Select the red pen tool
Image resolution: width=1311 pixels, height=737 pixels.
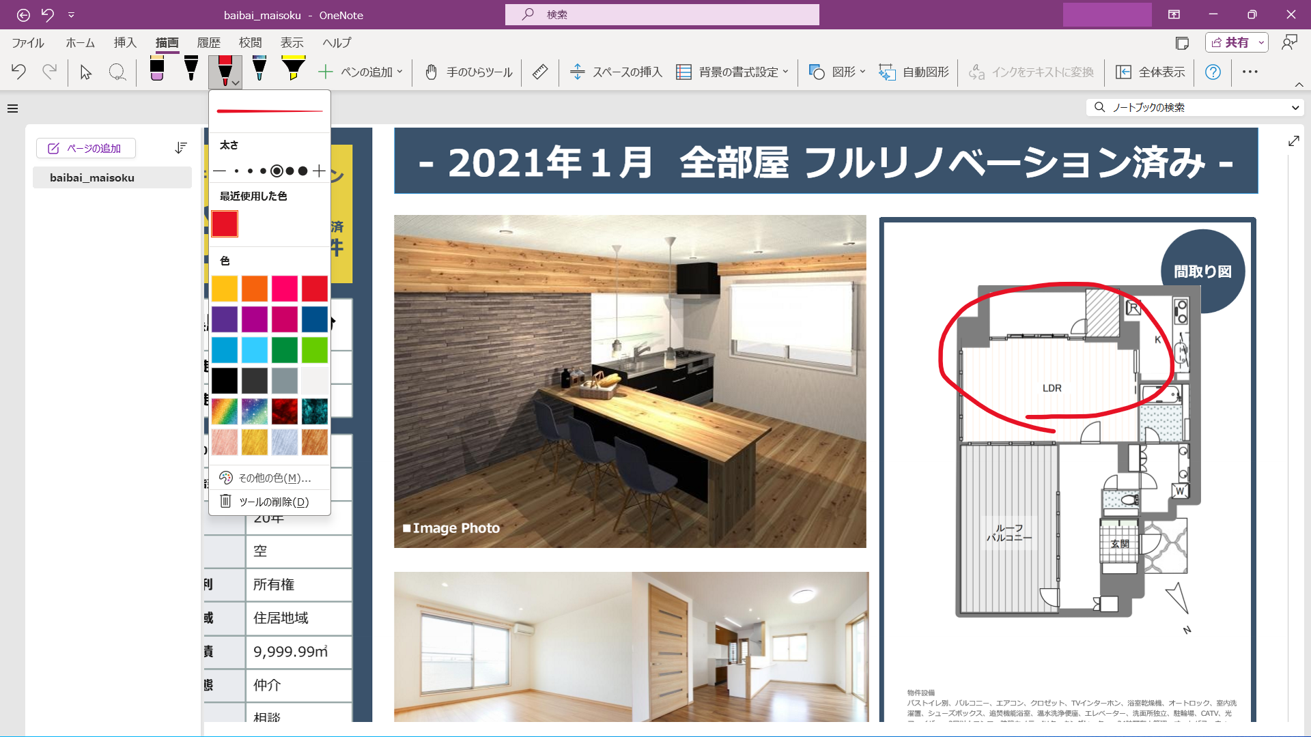tap(225, 69)
